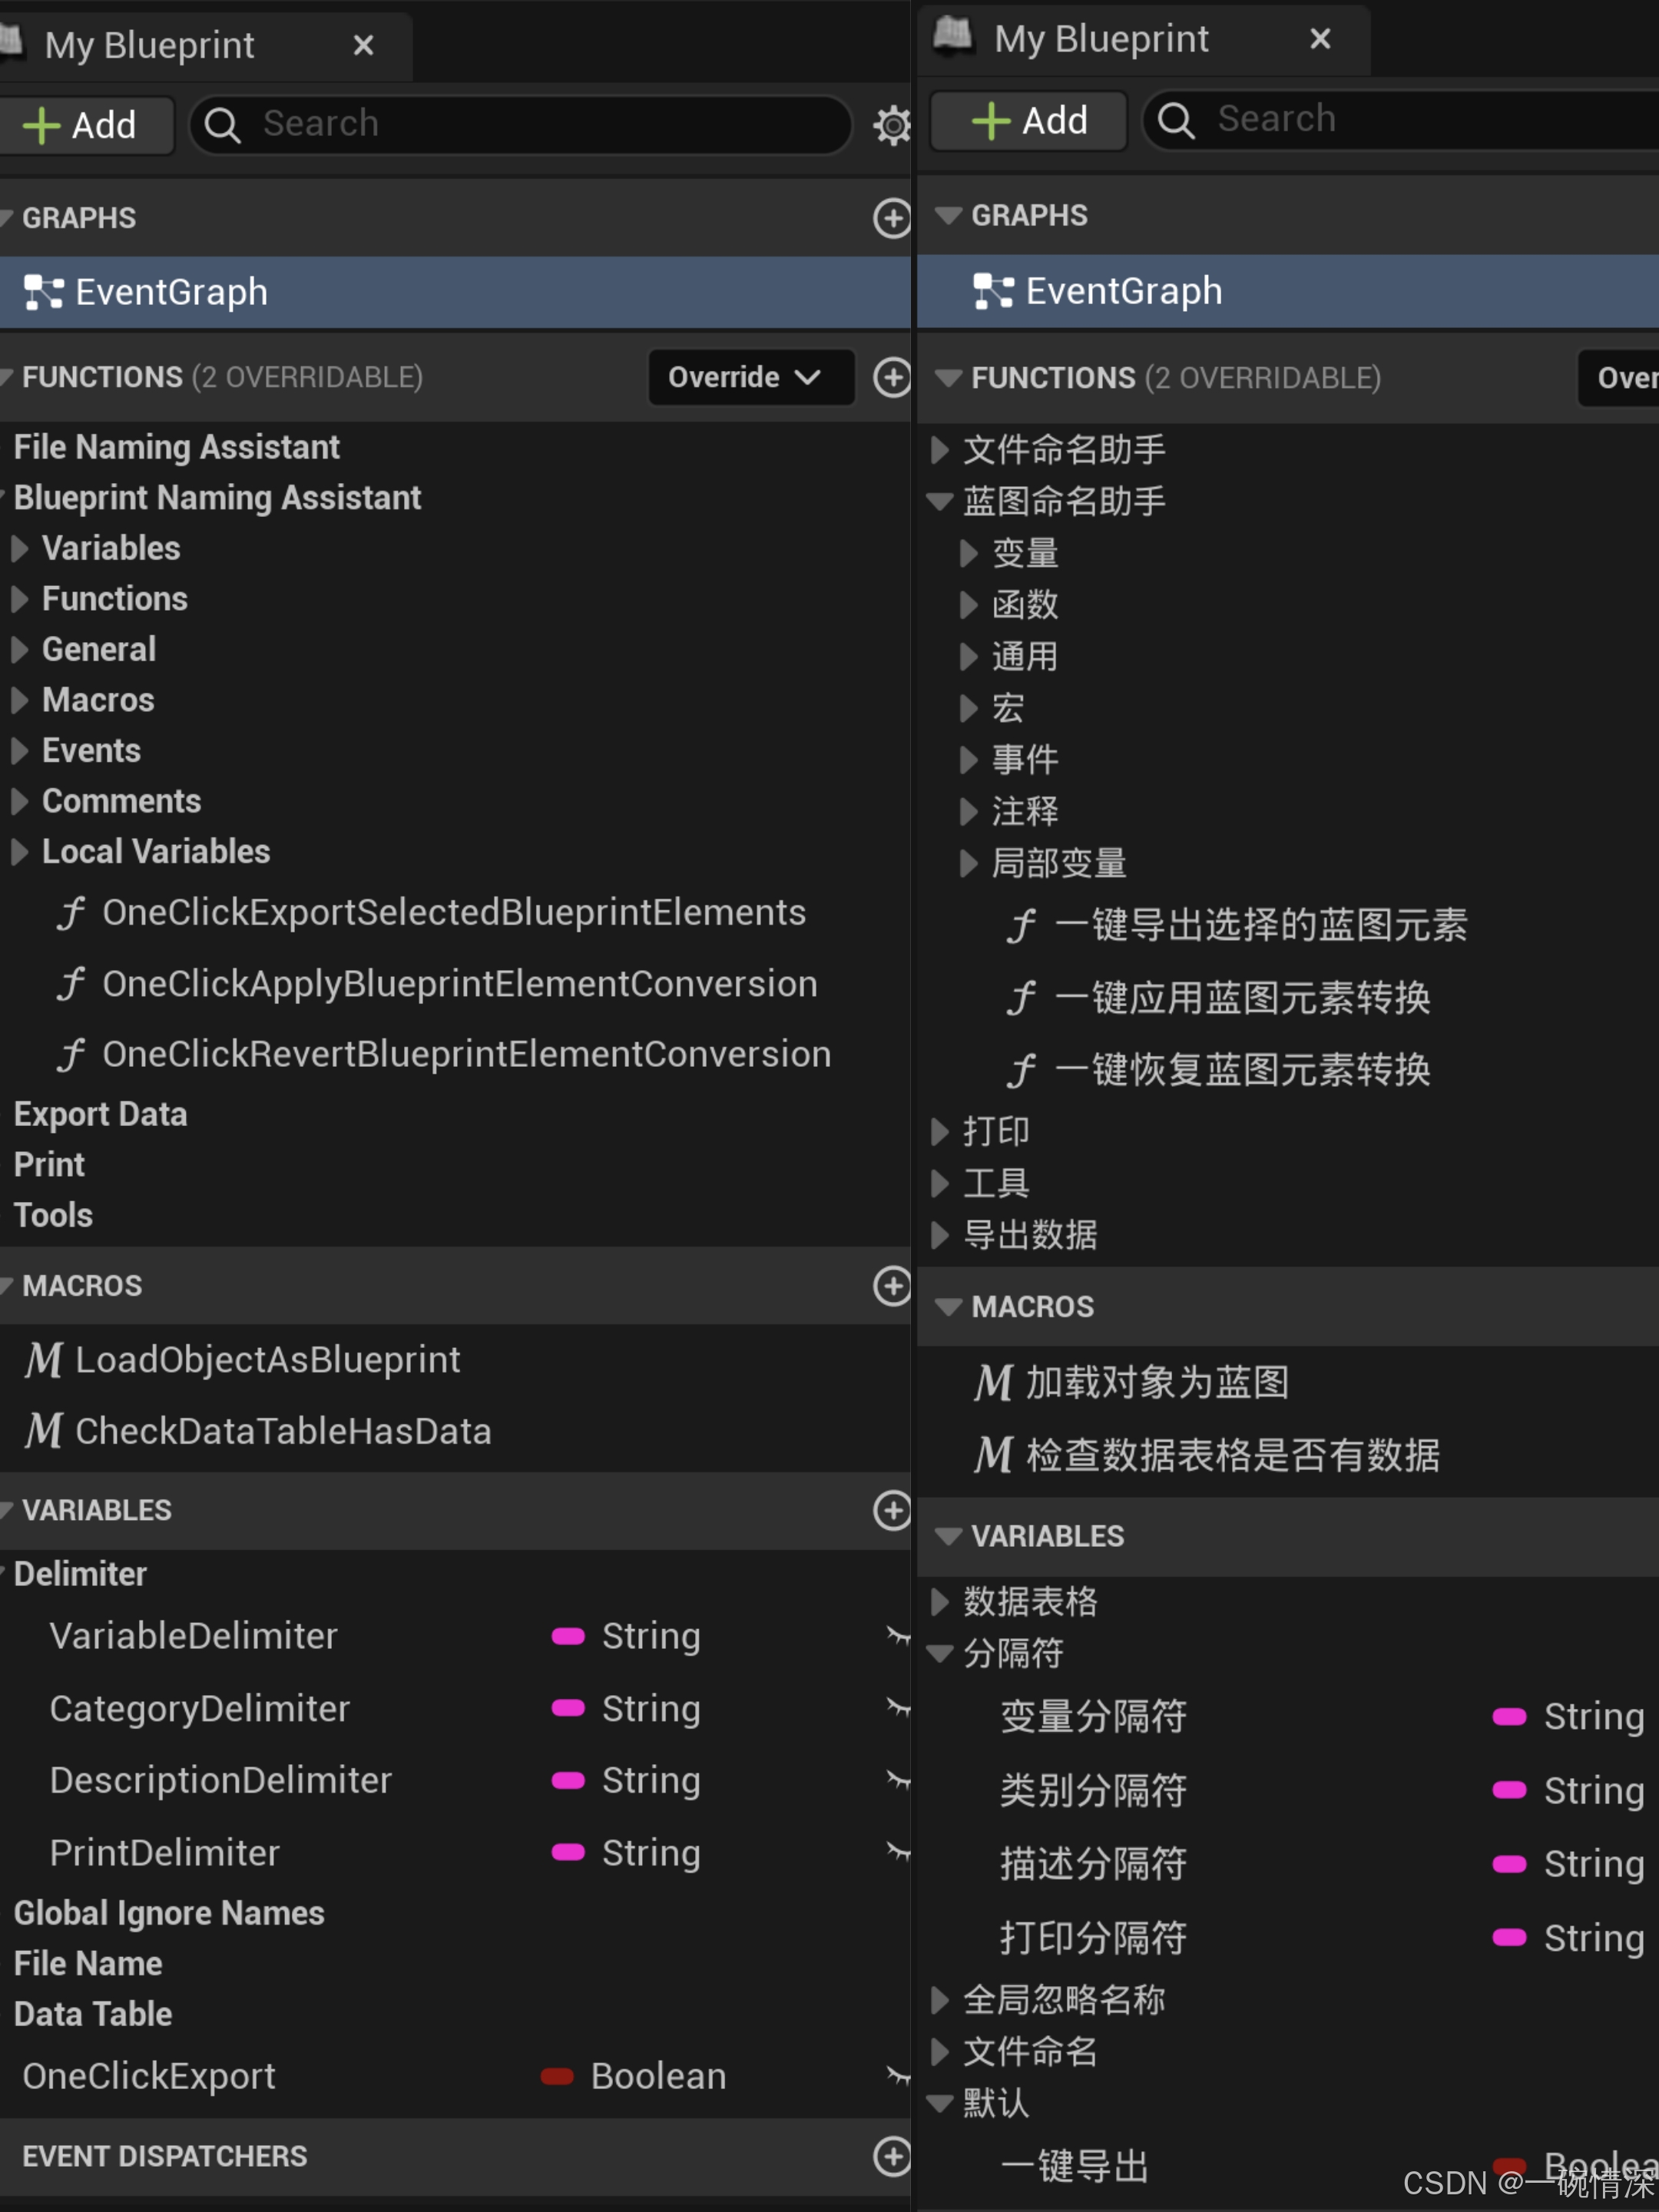Click the CategoryDelimiter String type pill
Screen dimensions: 1659x2212
tap(568, 1708)
